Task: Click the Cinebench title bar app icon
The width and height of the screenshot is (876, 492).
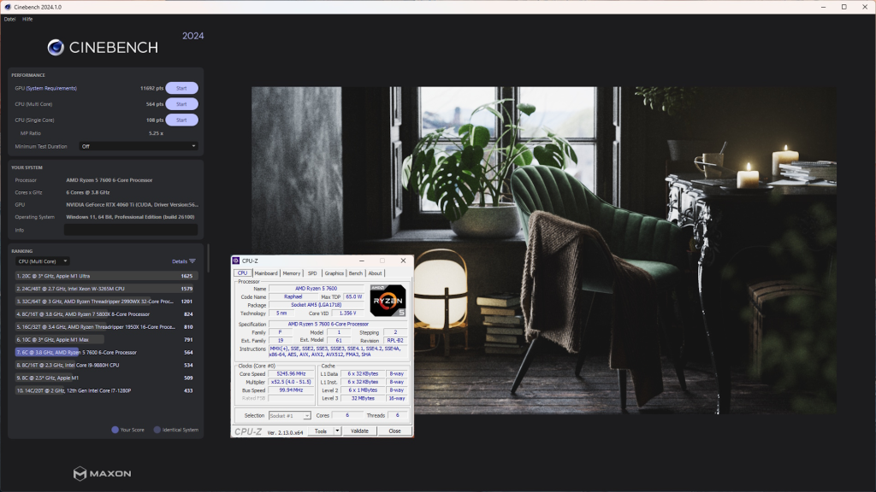Action: tap(8, 7)
